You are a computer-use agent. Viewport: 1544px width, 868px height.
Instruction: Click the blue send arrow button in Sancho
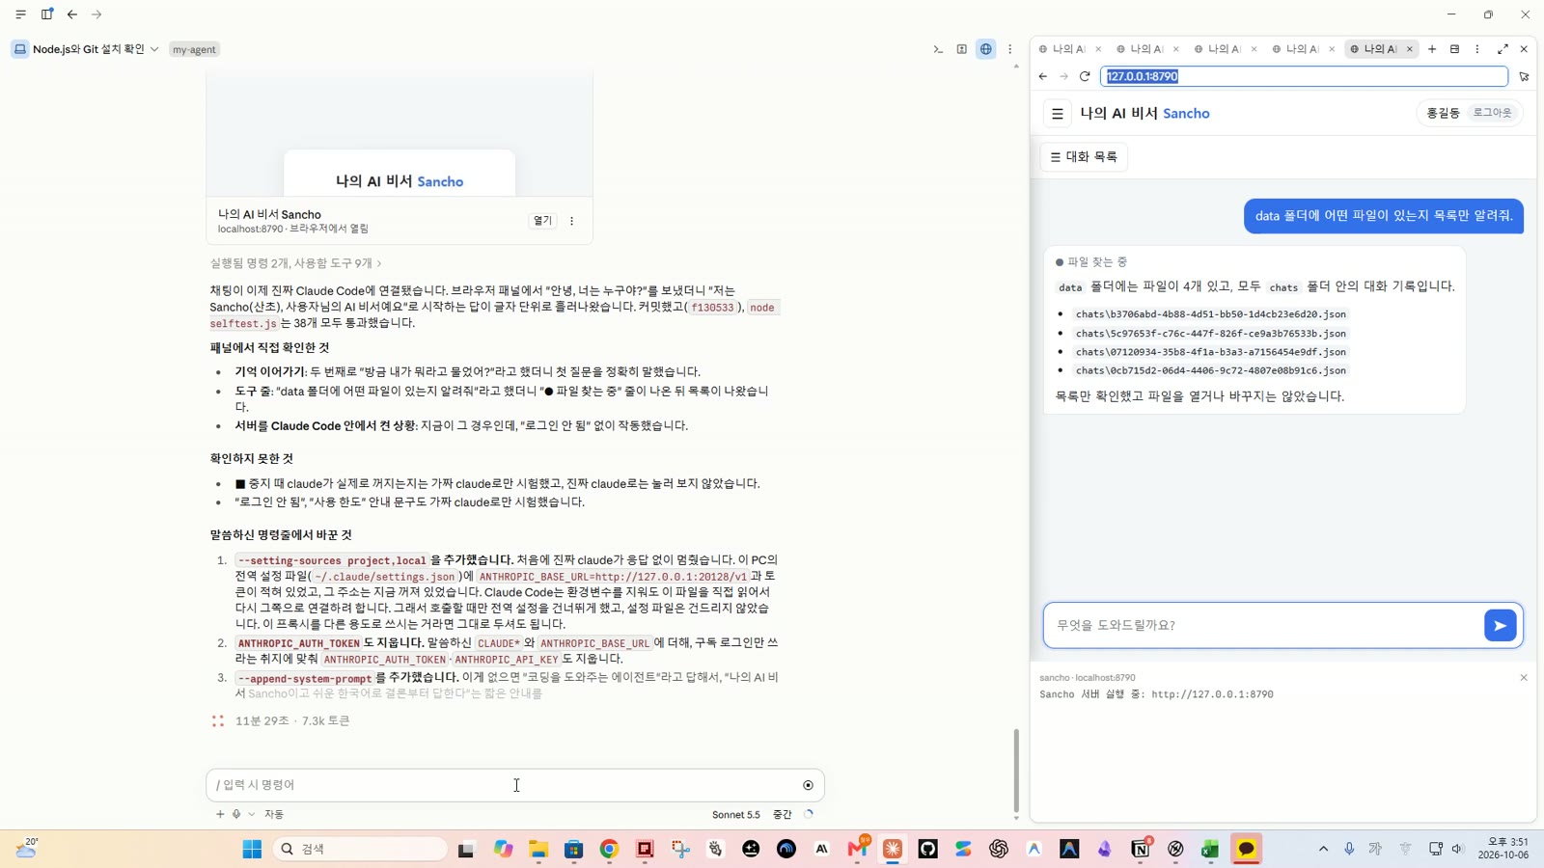1501,626
